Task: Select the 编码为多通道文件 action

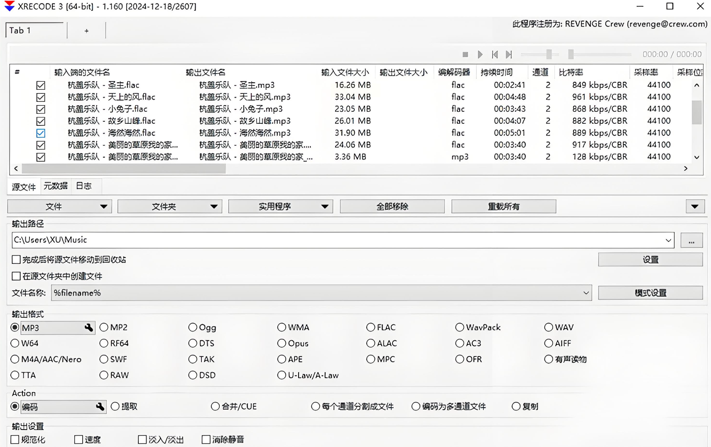Action: point(449,406)
